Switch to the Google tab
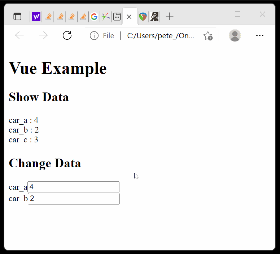The height and width of the screenshot is (254, 280). tap(94, 17)
